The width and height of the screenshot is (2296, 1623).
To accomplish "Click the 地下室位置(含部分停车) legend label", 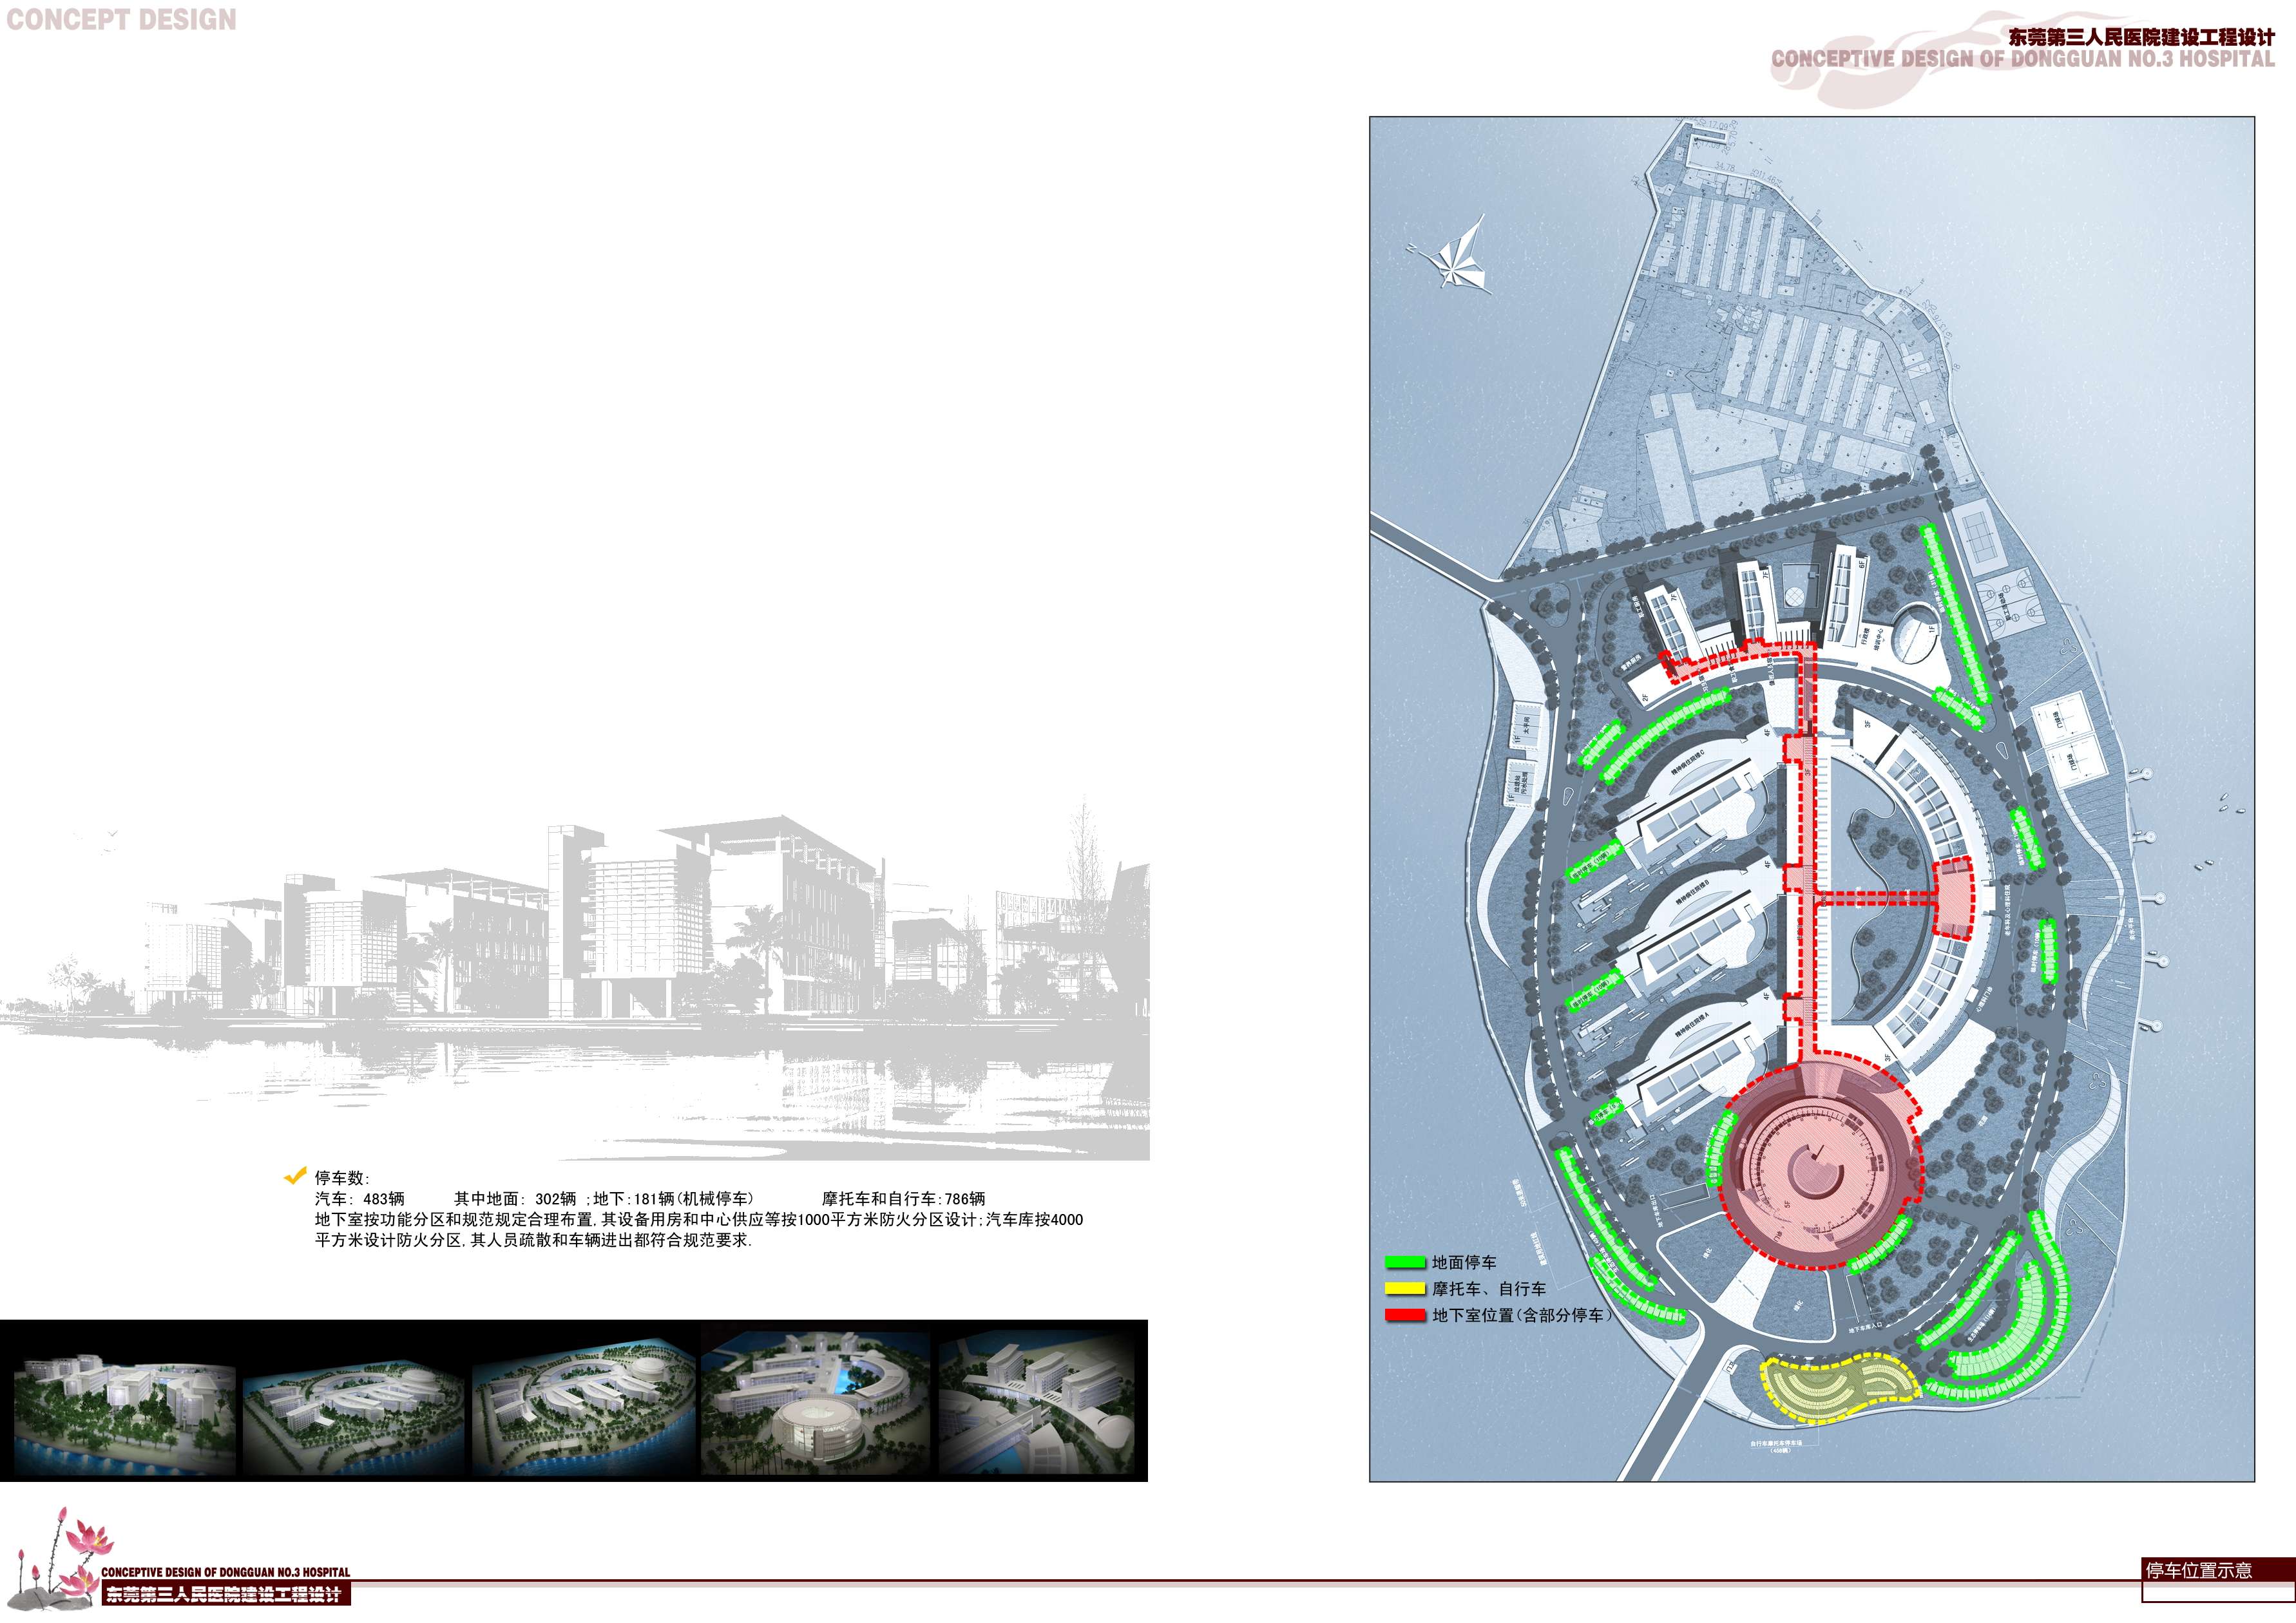I will (x=1522, y=1316).
